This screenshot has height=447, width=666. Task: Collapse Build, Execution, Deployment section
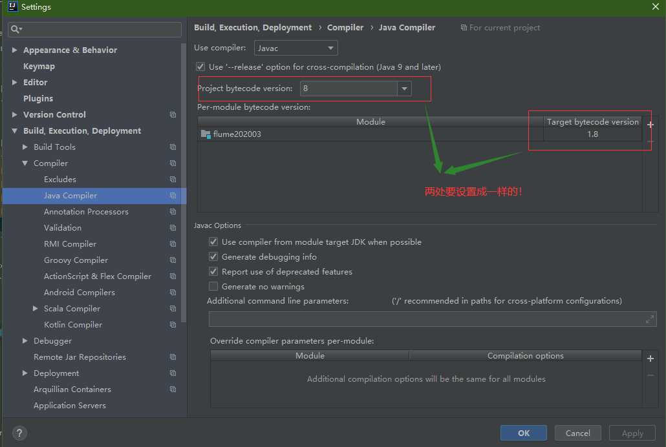[14, 130]
